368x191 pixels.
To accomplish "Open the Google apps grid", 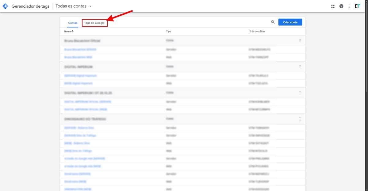I will [333, 6].
